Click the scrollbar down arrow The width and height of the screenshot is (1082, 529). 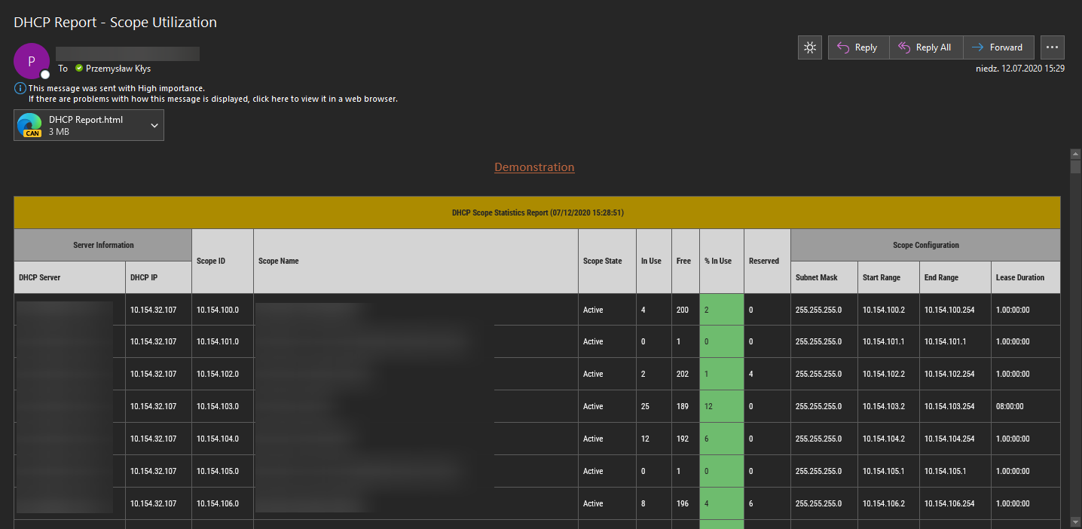coord(1076,522)
